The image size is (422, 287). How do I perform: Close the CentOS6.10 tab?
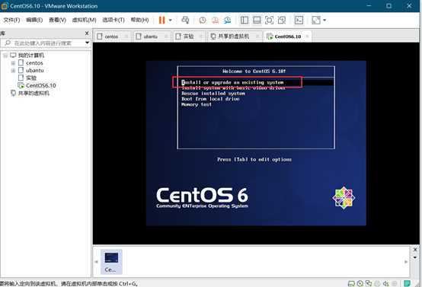[x=307, y=36]
